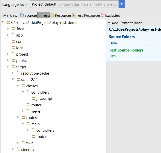This screenshot has width=161, height=153.
Task: Mark selected folder as Sources
Action: pyautogui.click(x=29, y=15)
